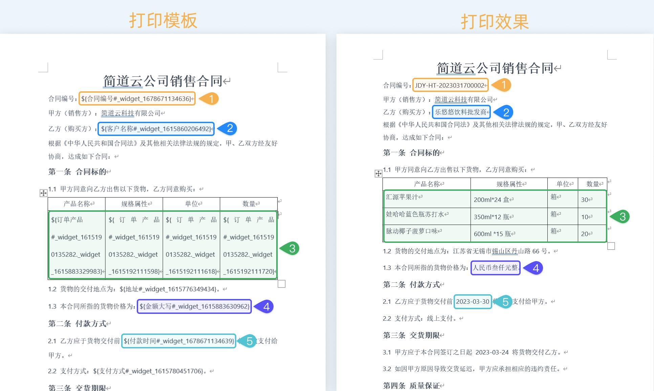This screenshot has width=654, height=391.
Task: Click badge 1 next to JDY-HT-2023031700002
Action: coord(504,85)
